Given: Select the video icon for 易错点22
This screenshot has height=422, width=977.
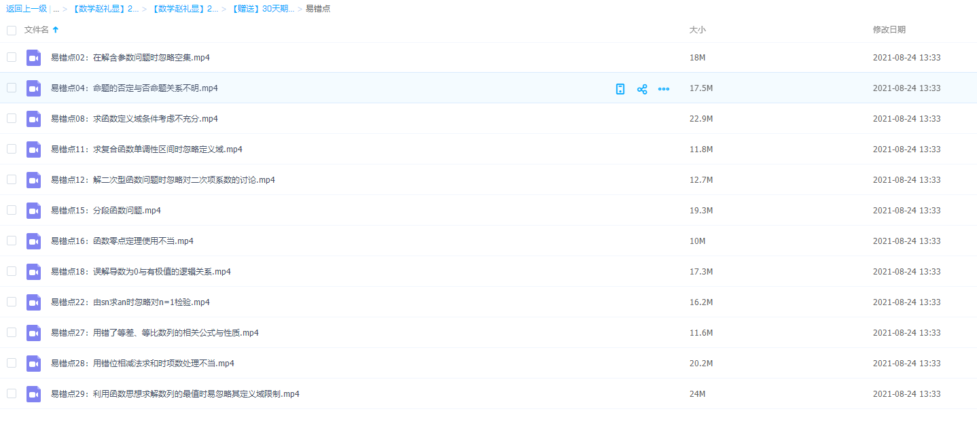Looking at the screenshot, I should click(x=34, y=302).
